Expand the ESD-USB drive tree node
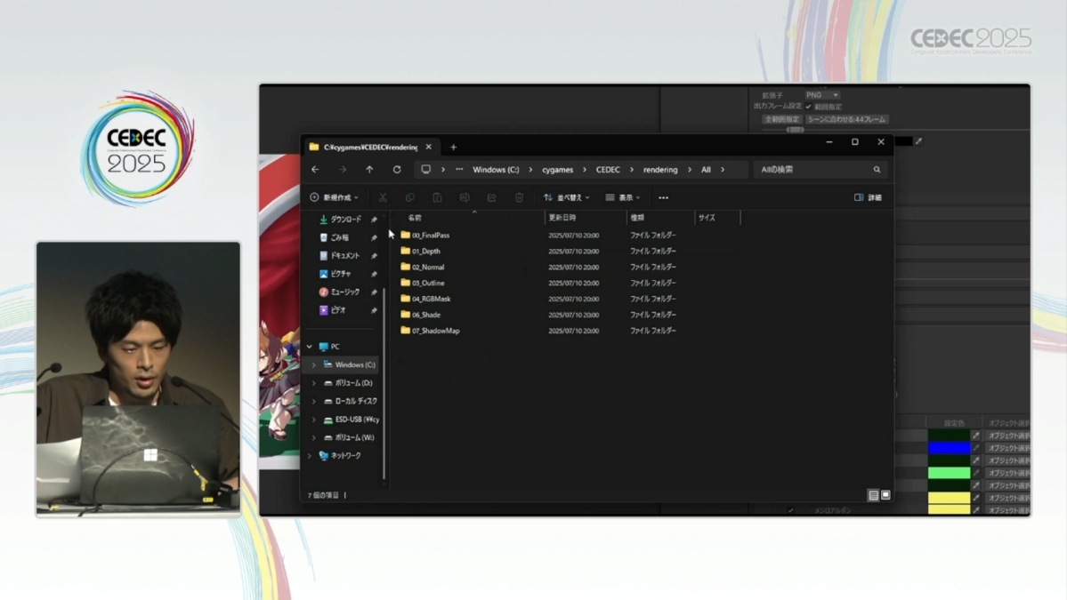 point(314,420)
